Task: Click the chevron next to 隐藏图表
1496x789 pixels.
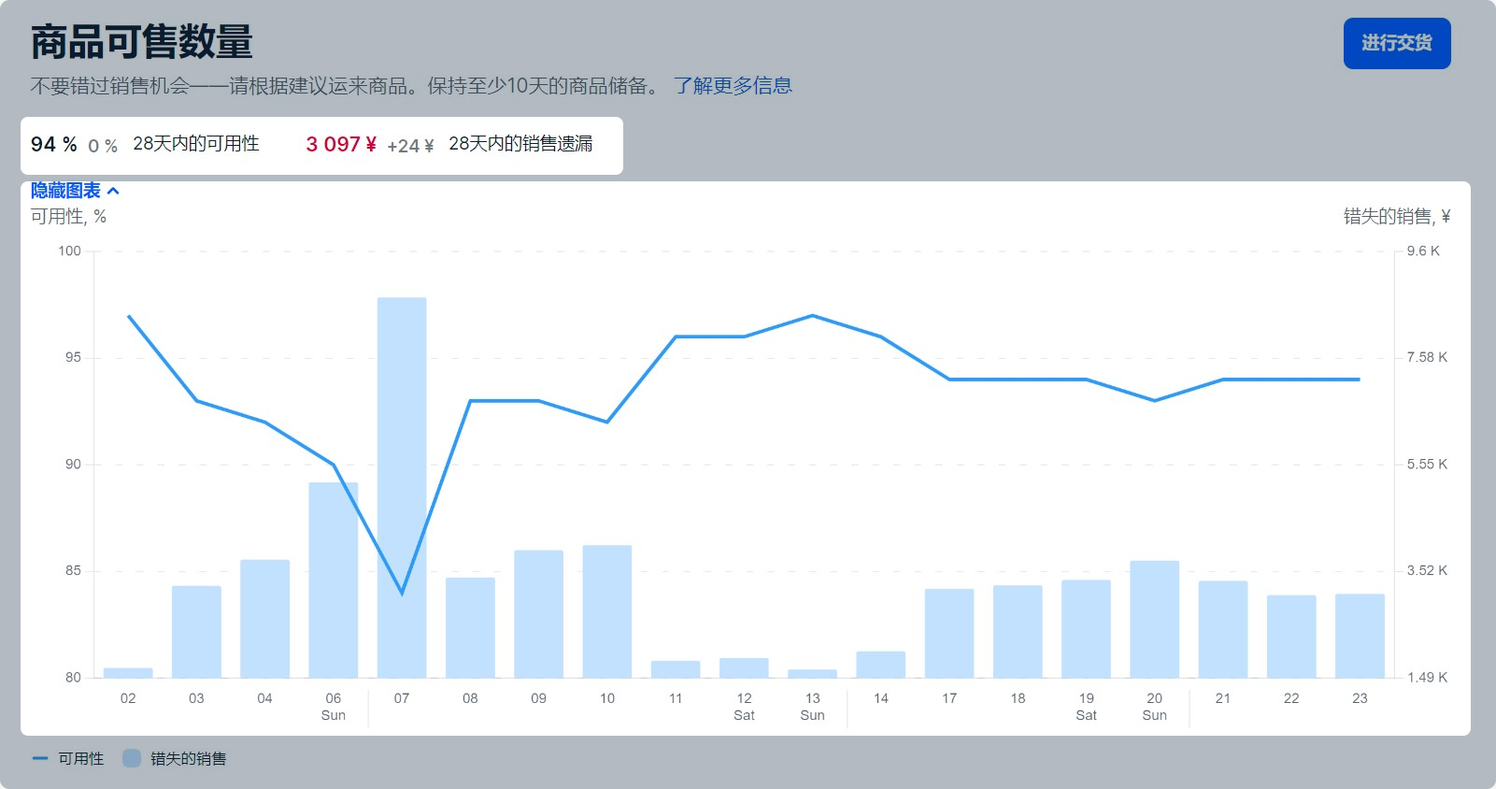Action: tap(113, 191)
